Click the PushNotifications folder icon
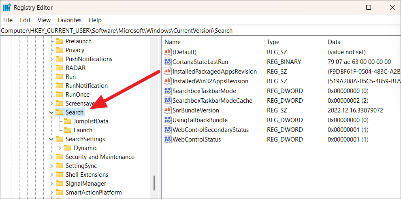 59,59
